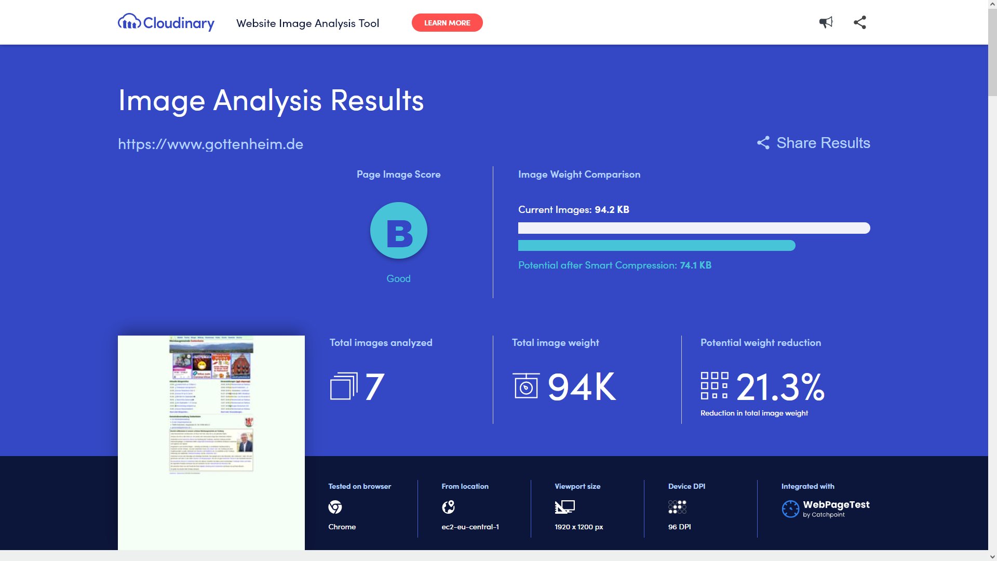Click the Device DPI dots icon

pos(677,507)
